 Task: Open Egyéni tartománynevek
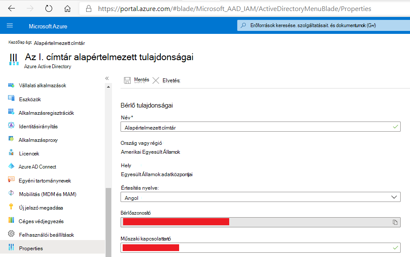[45, 181]
